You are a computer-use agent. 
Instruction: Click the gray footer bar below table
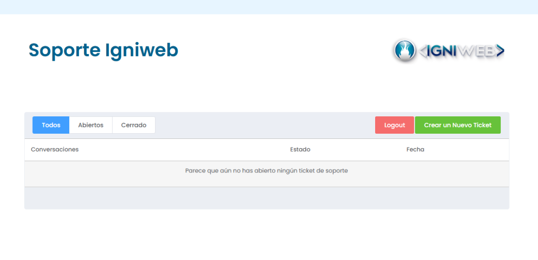coord(266,198)
